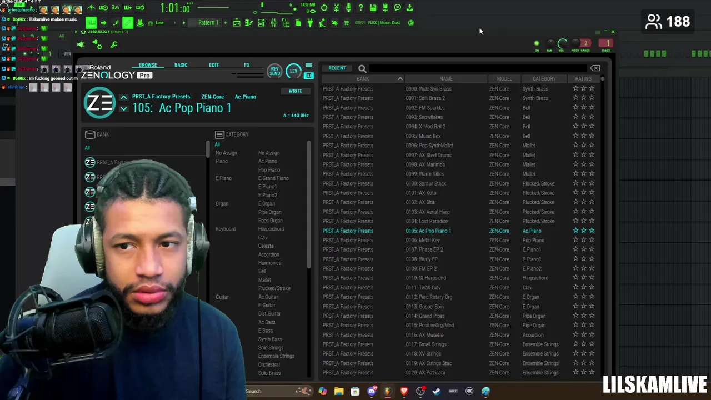
Task: Select E.Grand Piano category
Action: (273, 178)
